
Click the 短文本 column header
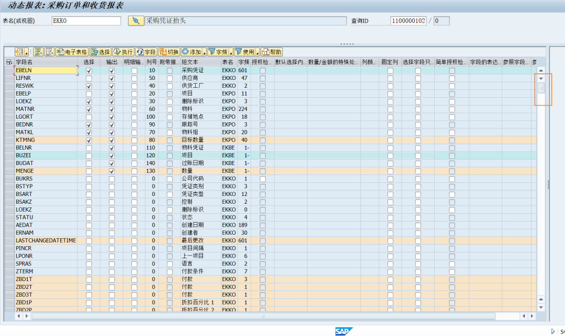tap(201, 62)
